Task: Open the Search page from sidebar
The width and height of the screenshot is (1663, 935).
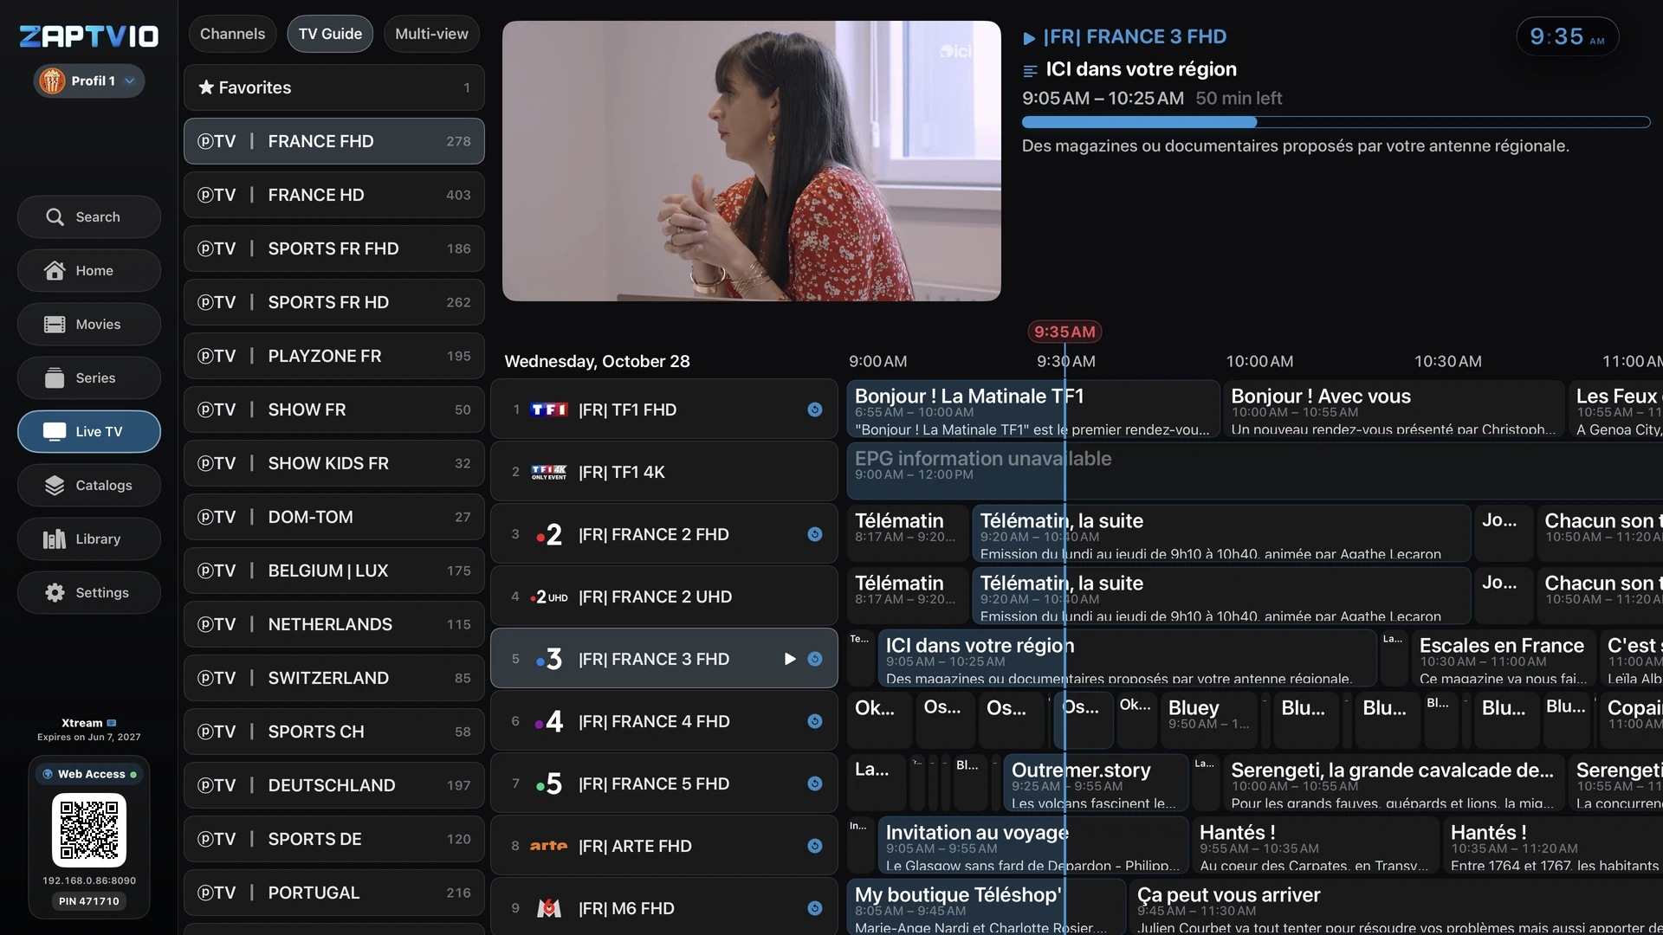Action: pos(88,216)
